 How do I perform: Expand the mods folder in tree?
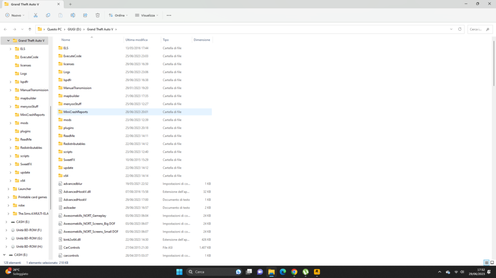tap(10, 123)
